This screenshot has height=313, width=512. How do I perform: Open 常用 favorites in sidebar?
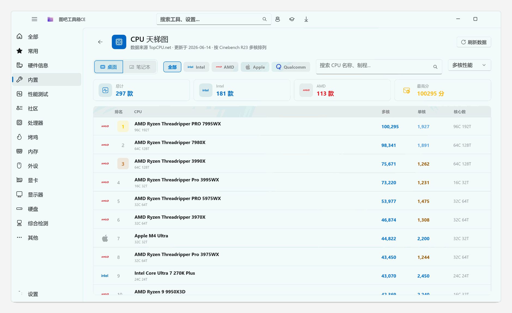tap(47, 51)
